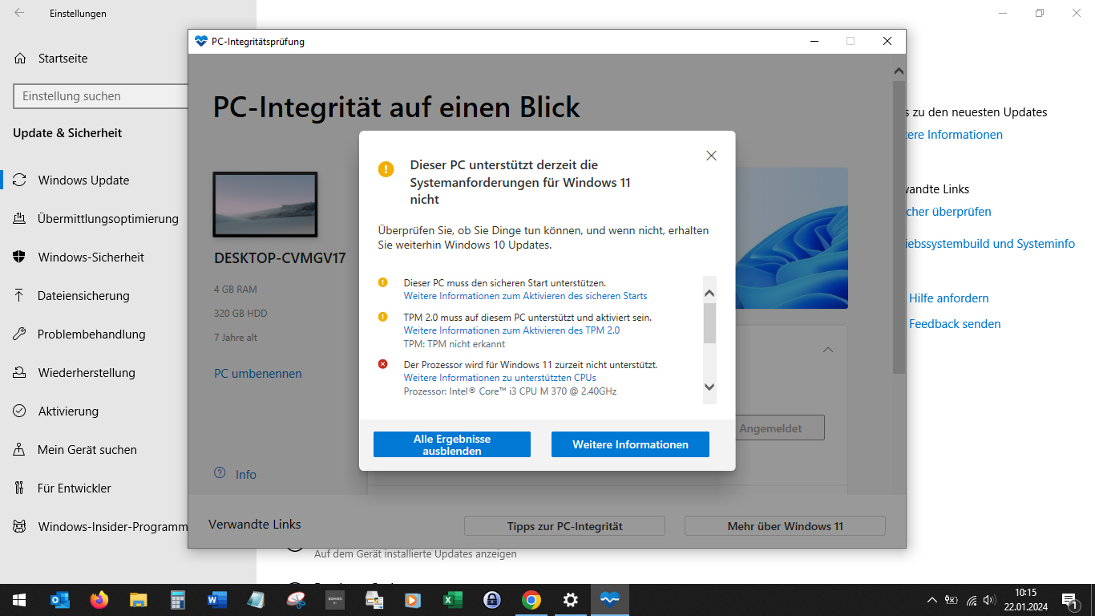Open link about activating Secure Boot

[x=525, y=296]
